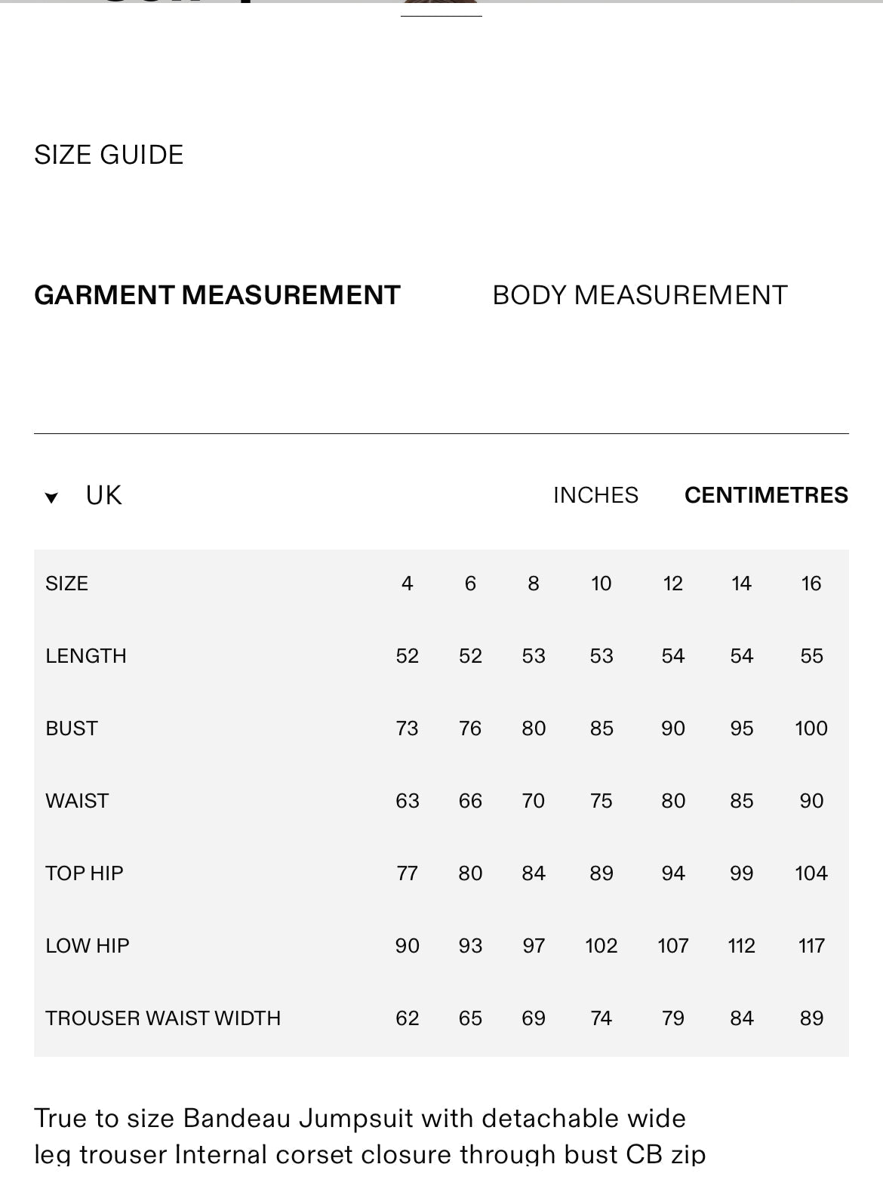Image resolution: width=883 pixels, height=1195 pixels.
Task: Click the Low Hip row label
Action: point(88,946)
